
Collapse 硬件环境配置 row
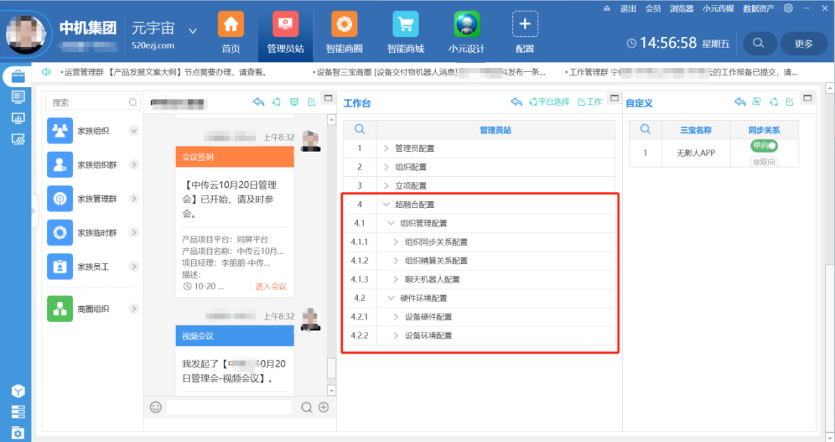tap(391, 298)
